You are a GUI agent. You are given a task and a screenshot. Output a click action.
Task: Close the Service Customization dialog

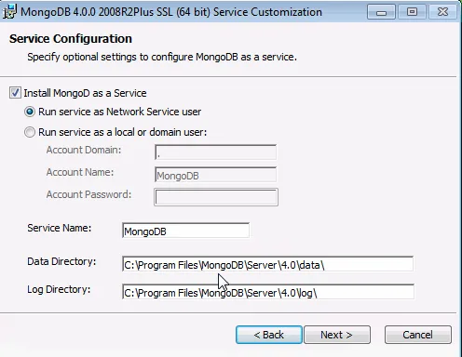coord(442,12)
